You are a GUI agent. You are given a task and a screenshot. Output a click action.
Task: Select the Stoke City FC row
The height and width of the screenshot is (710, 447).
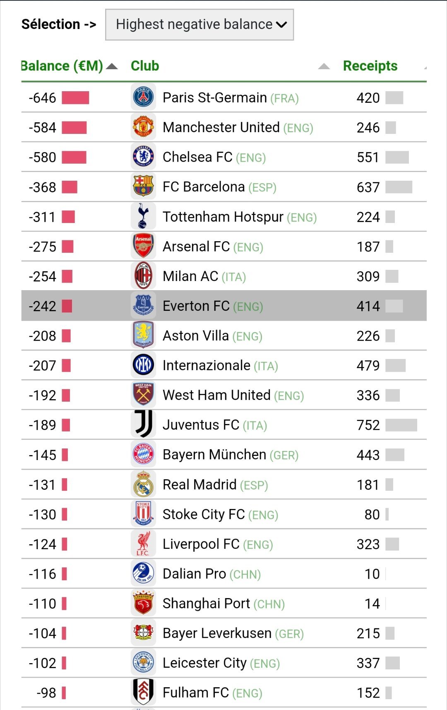point(224,514)
